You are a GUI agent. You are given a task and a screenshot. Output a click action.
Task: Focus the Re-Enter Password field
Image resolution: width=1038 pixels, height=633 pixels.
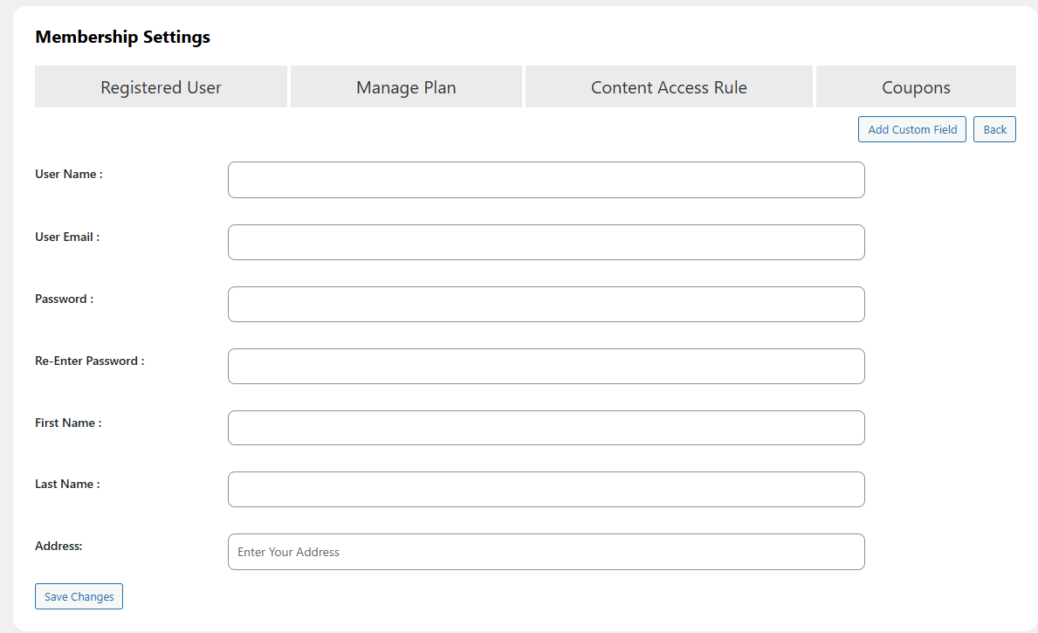point(546,366)
